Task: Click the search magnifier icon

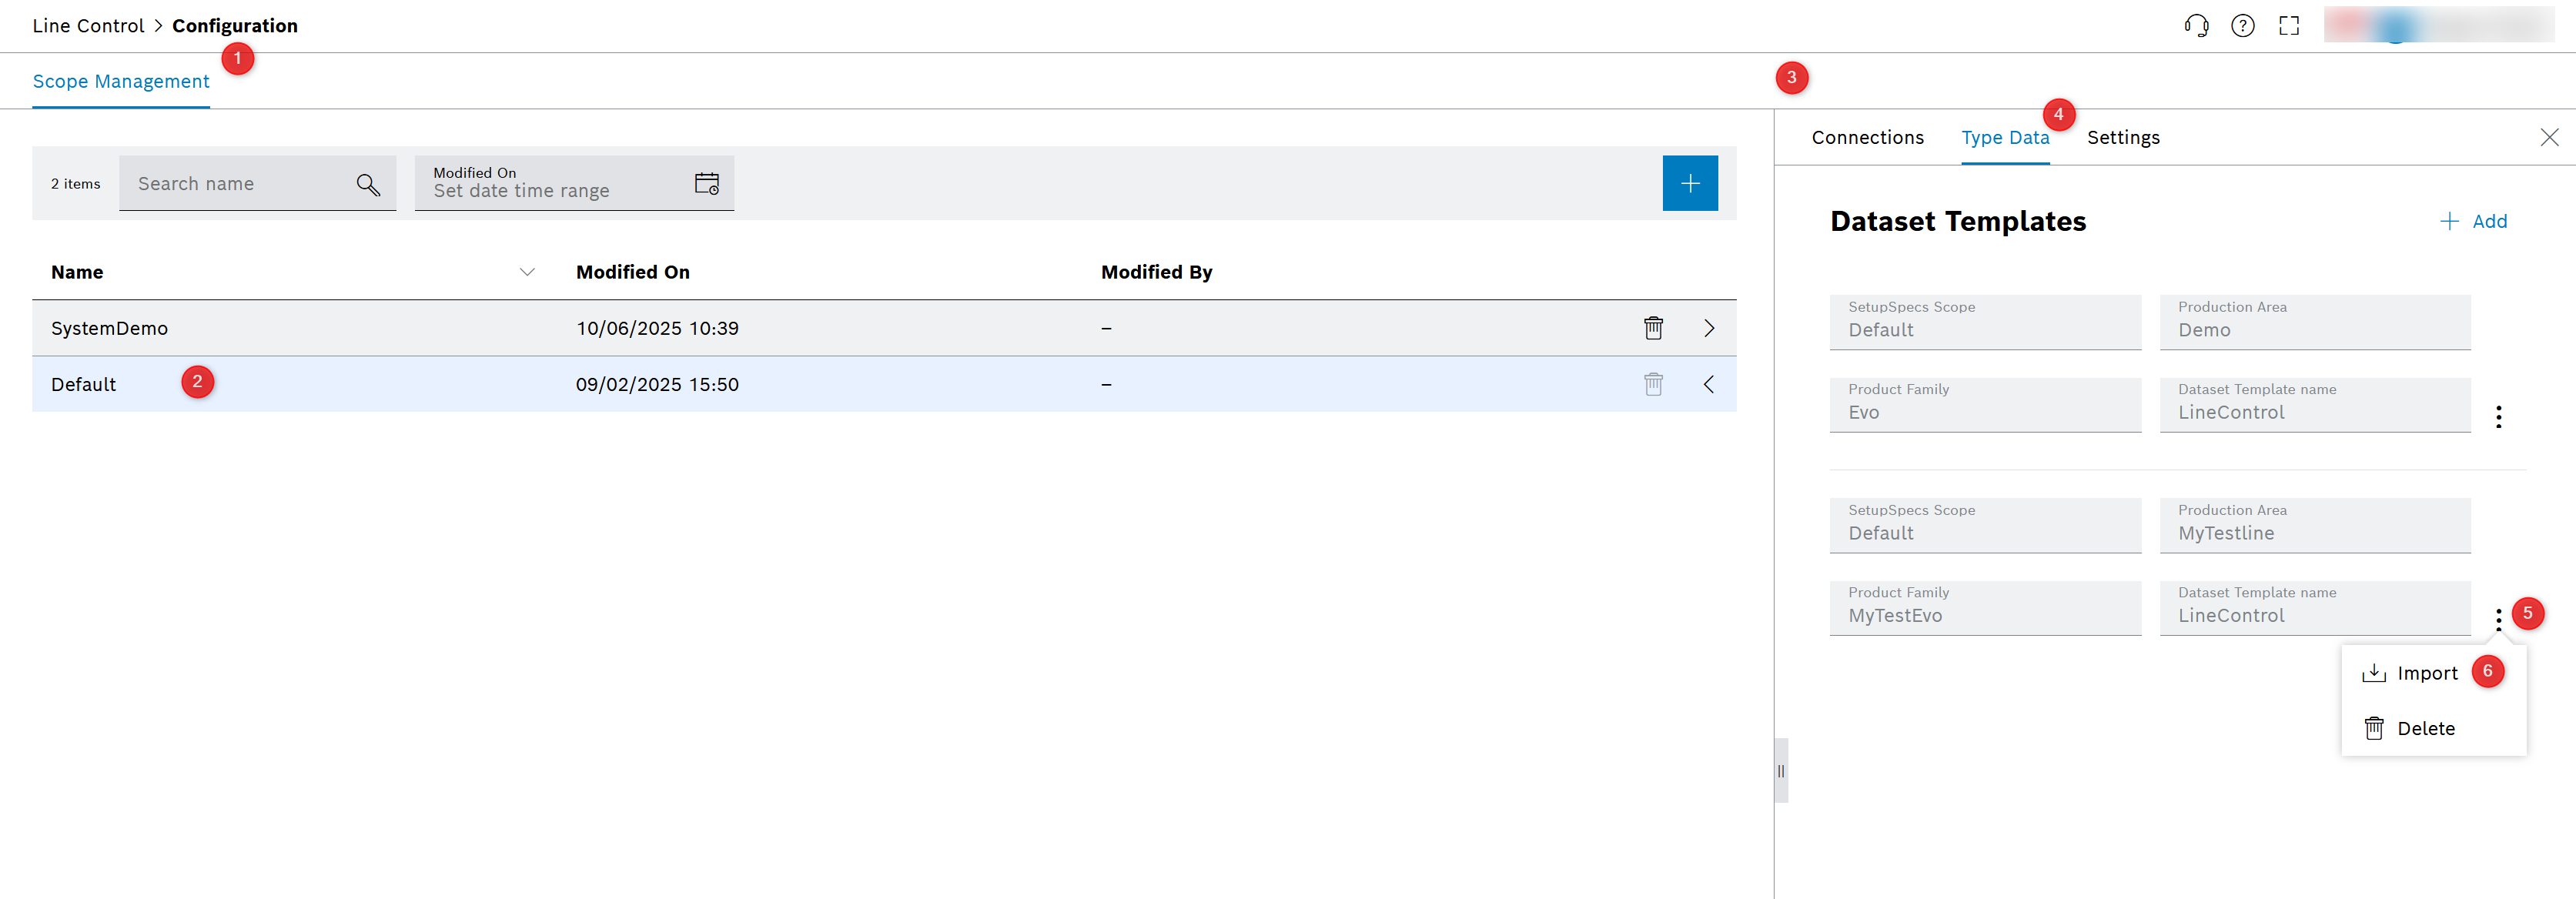Action: [367, 184]
